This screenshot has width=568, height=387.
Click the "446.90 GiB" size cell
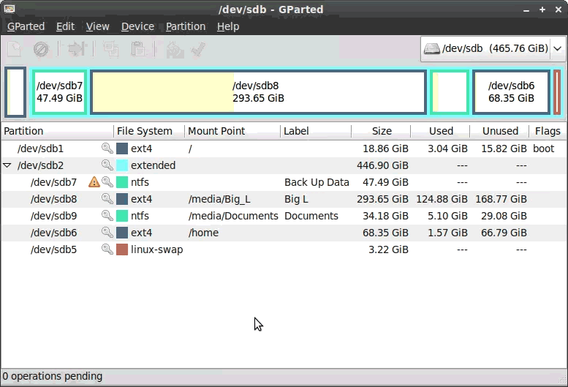[x=382, y=165]
